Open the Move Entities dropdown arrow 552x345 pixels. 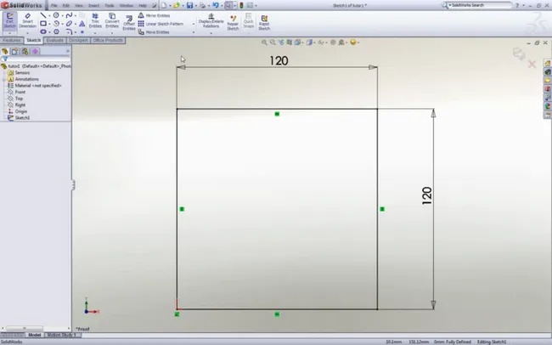pos(194,32)
